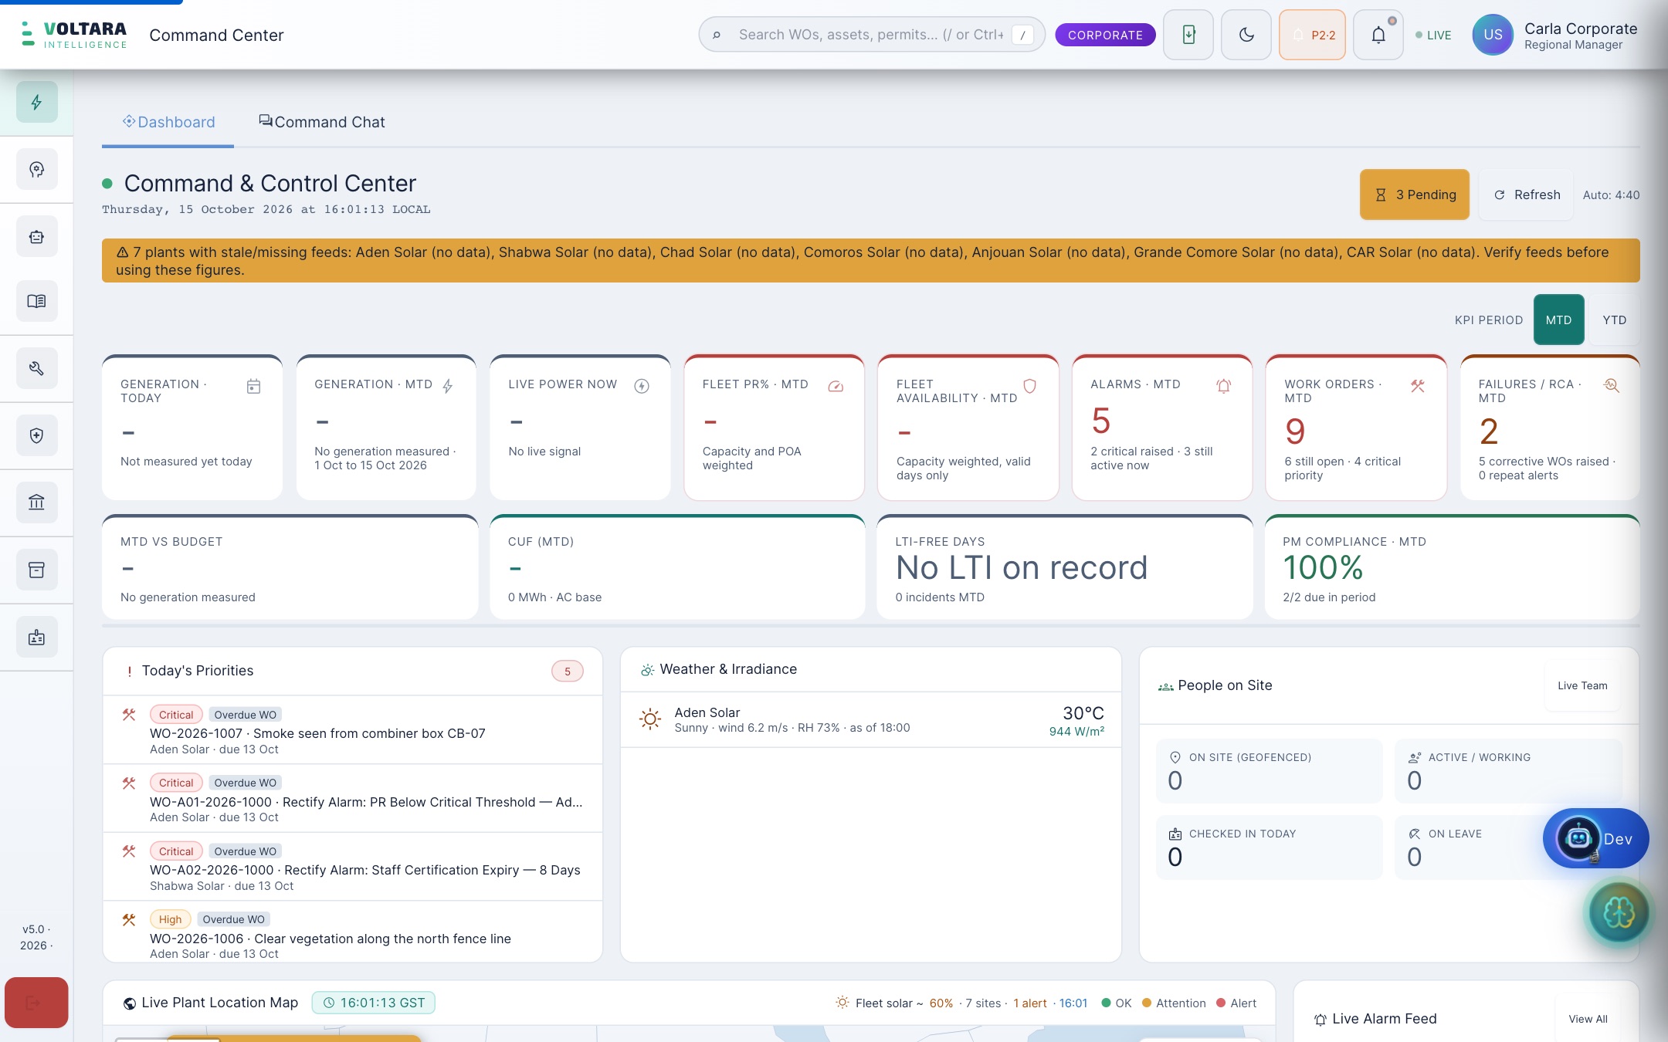This screenshot has width=1668, height=1042.
Task: Click the Refresh button
Action: (1527, 195)
